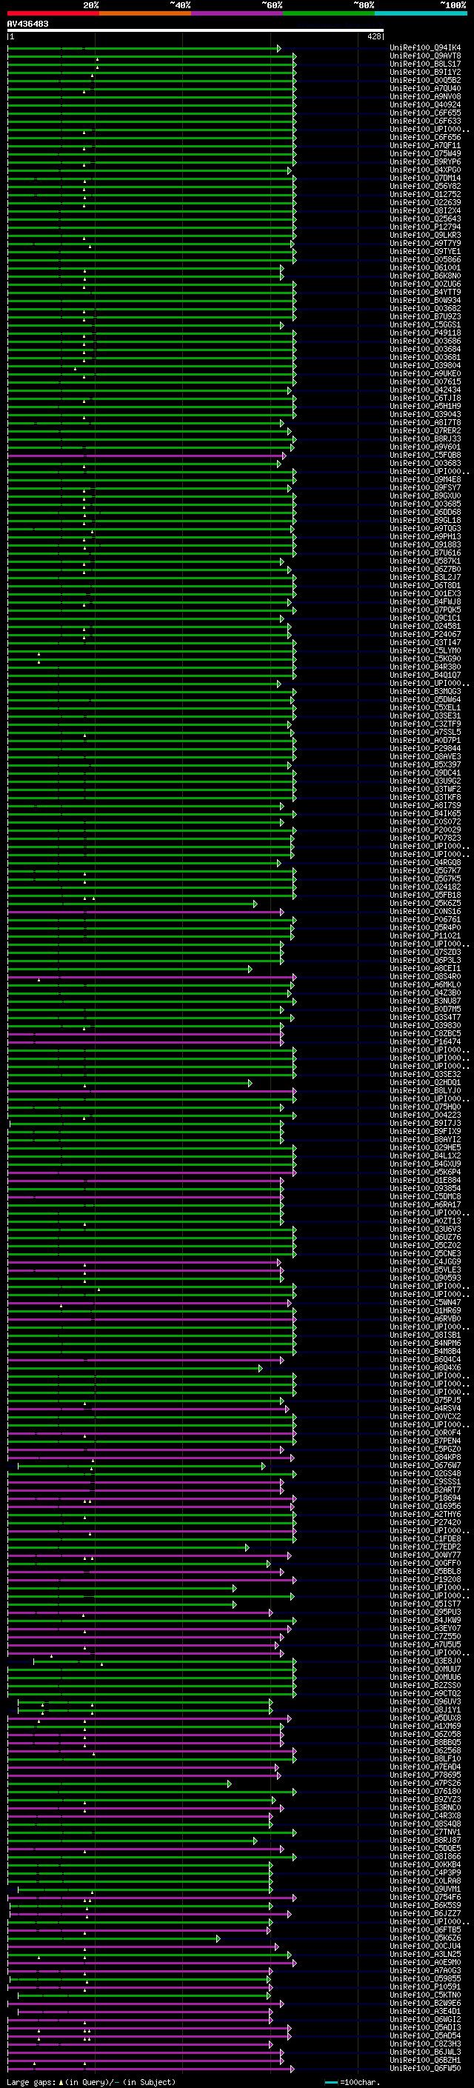Image resolution: width=474 pixels, height=2088 pixels.
Task: Select the UniRef100_P49118 label
Action: tap(425, 333)
